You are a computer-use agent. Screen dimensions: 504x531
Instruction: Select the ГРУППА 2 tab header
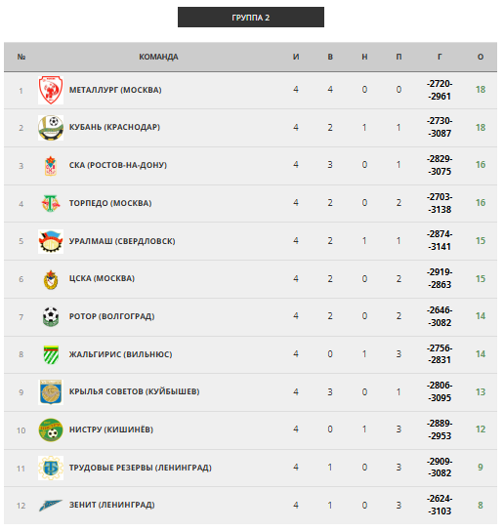(251, 18)
